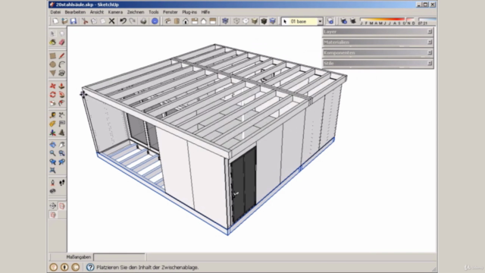Click the status bar help question mark
This screenshot has width=485, height=273.
90,267
